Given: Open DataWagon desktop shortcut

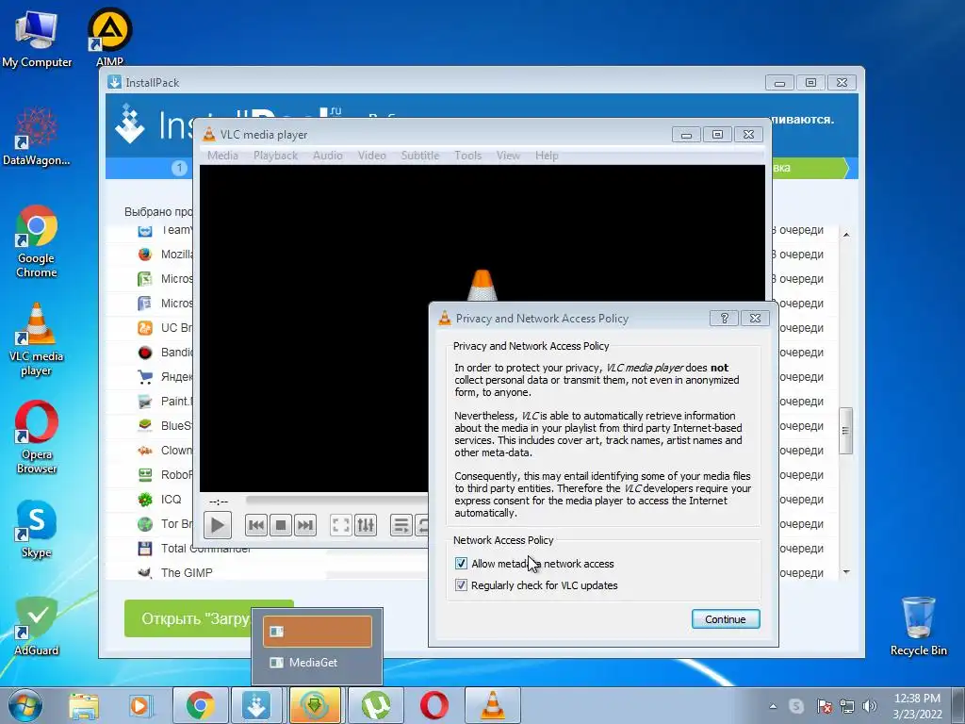Looking at the screenshot, I should pyautogui.click(x=37, y=137).
